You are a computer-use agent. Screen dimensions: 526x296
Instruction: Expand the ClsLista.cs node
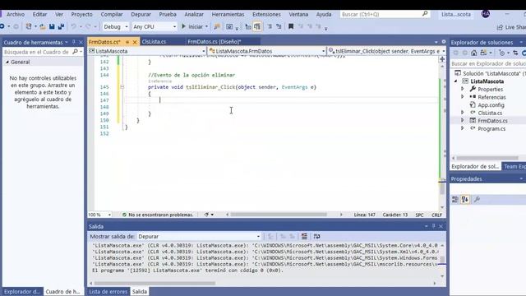(462, 113)
